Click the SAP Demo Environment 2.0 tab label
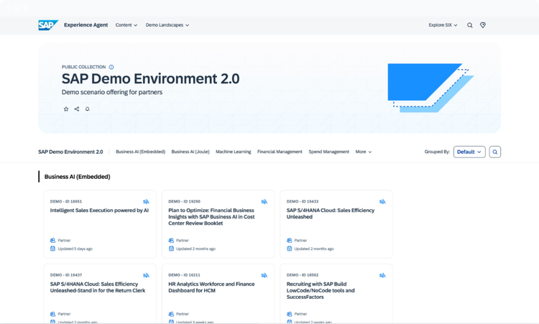The height and width of the screenshot is (324, 539). (x=70, y=152)
